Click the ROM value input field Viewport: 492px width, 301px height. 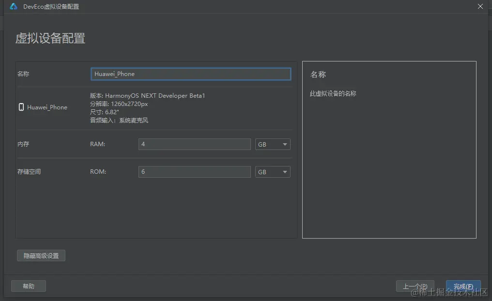[x=195, y=172]
